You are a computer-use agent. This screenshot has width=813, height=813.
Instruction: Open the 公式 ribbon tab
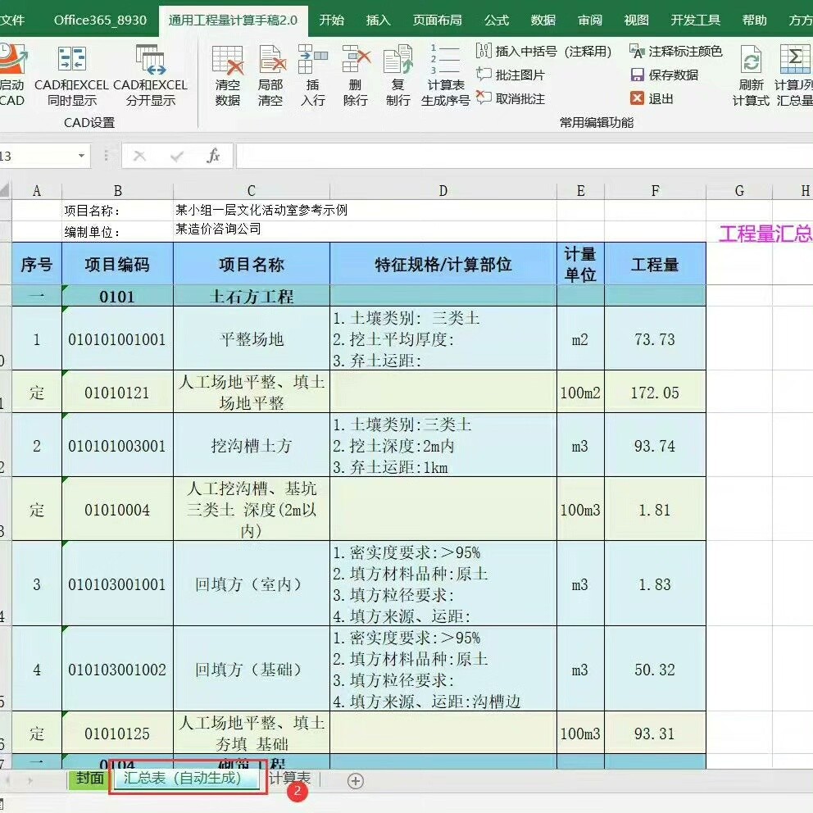(497, 20)
